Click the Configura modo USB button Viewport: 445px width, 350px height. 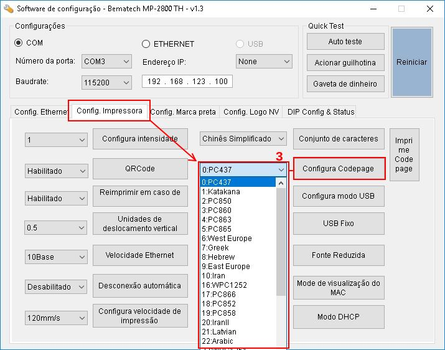click(339, 196)
